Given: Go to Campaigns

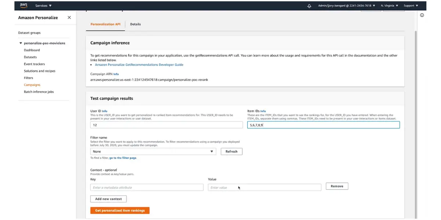Looking at the screenshot, I should pyautogui.click(x=32, y=85).
